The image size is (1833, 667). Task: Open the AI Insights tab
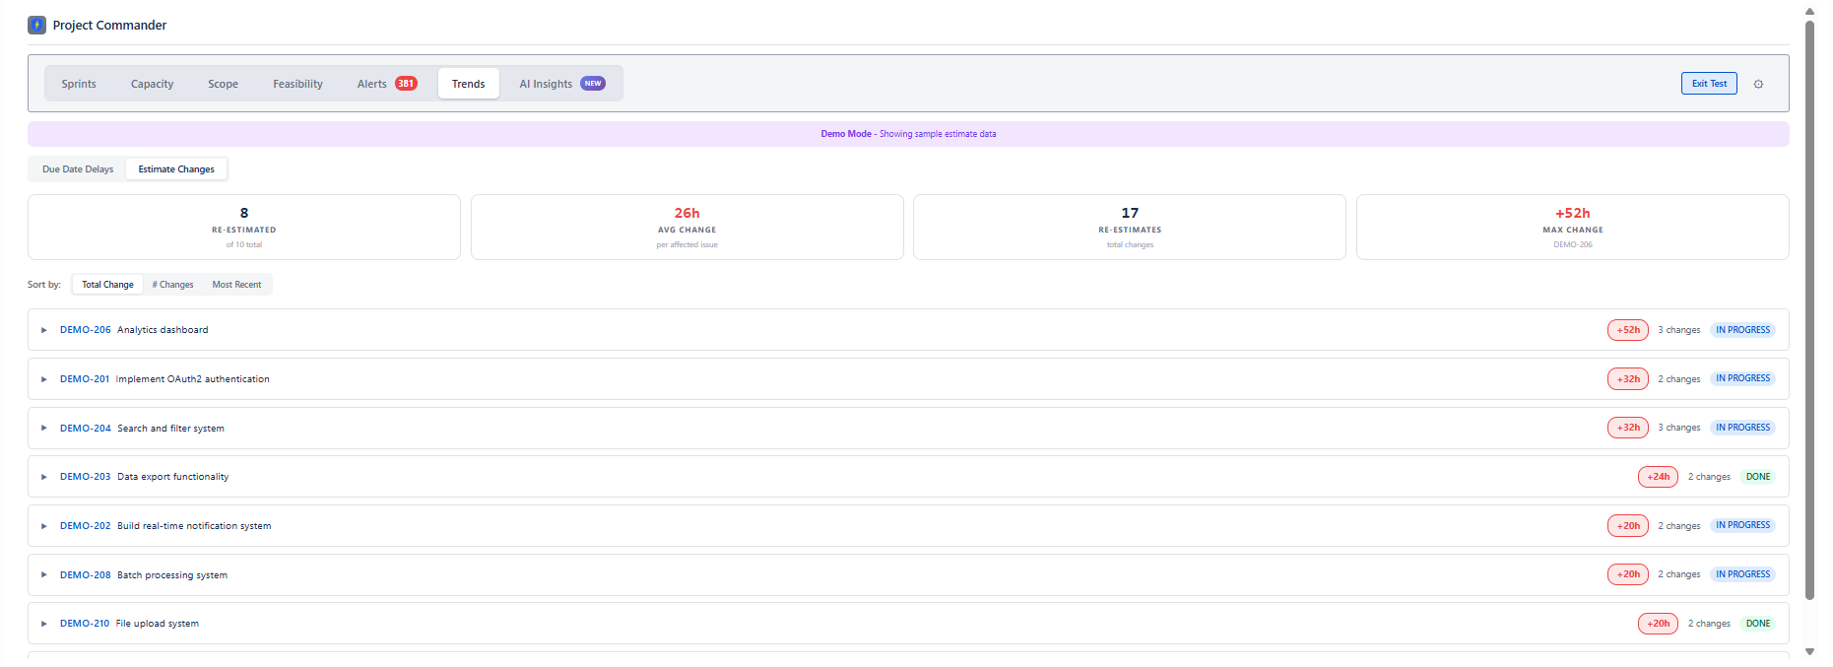click(561, 84)
